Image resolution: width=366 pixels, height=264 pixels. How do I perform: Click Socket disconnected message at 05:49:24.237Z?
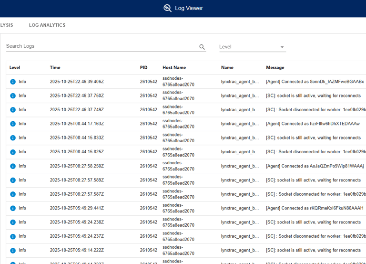pos(316,236)
